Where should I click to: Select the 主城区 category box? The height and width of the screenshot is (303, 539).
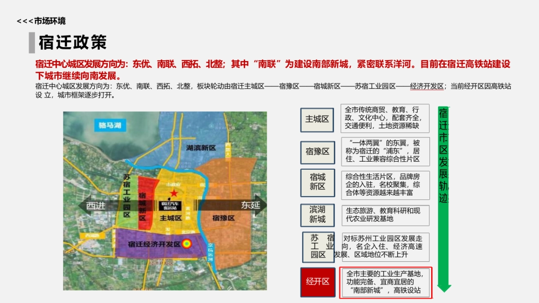coord(317,120)
